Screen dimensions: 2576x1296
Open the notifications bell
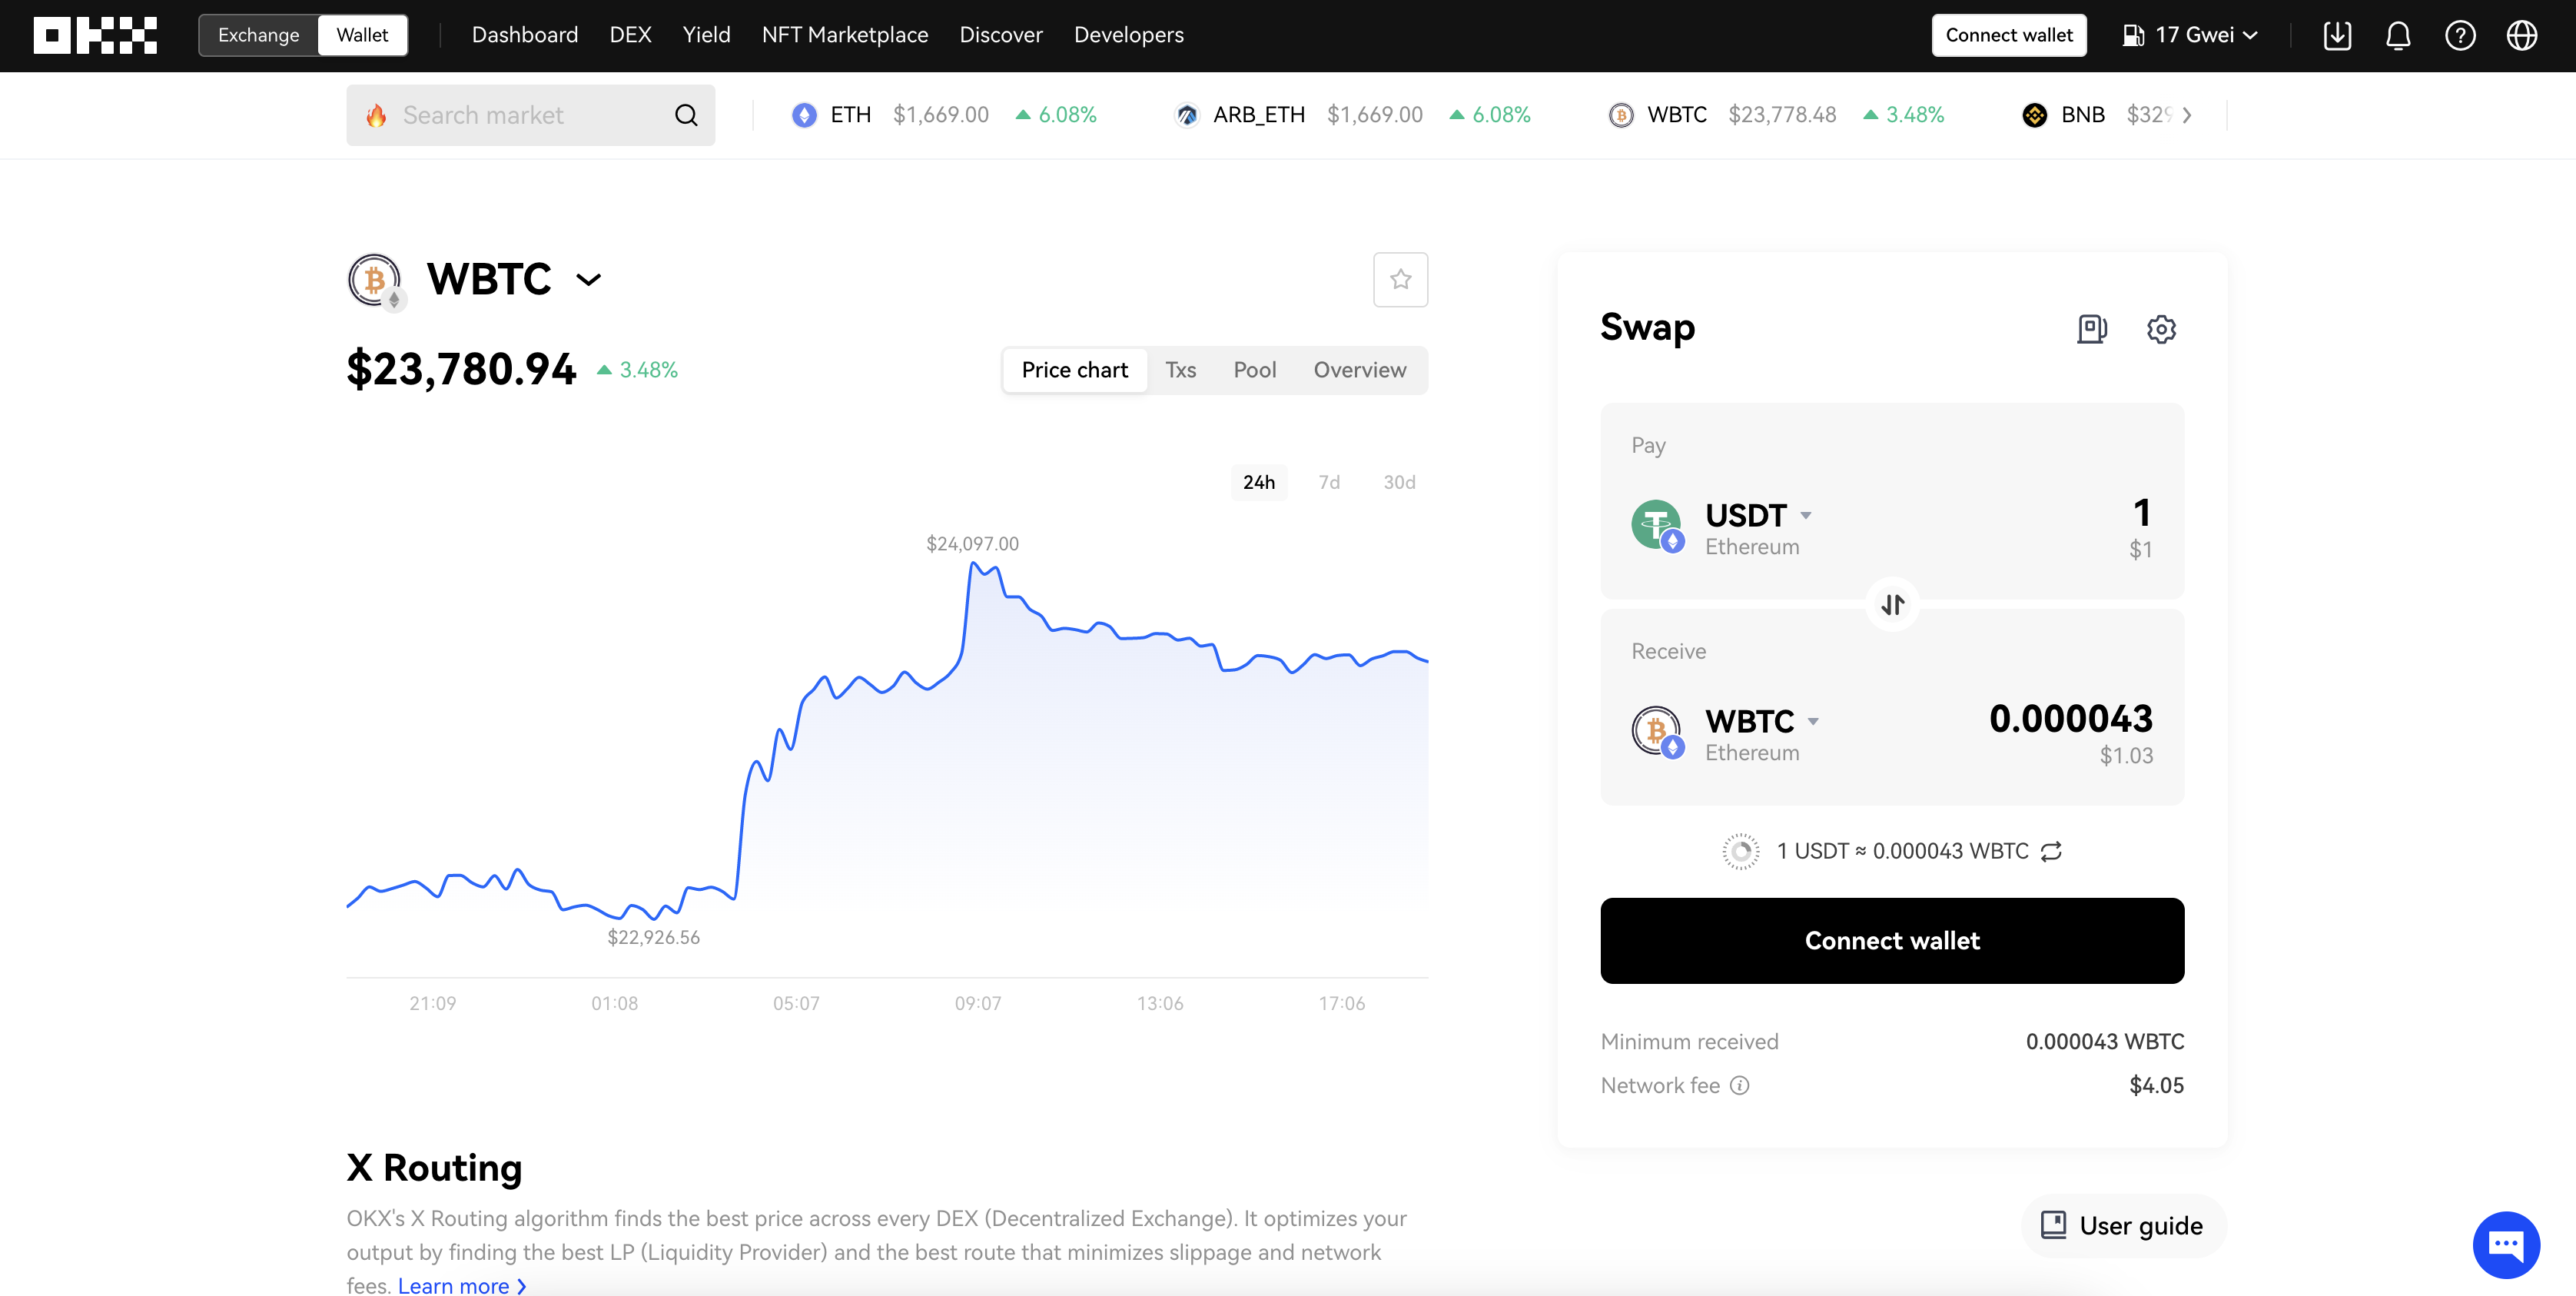pos(2398,35)
